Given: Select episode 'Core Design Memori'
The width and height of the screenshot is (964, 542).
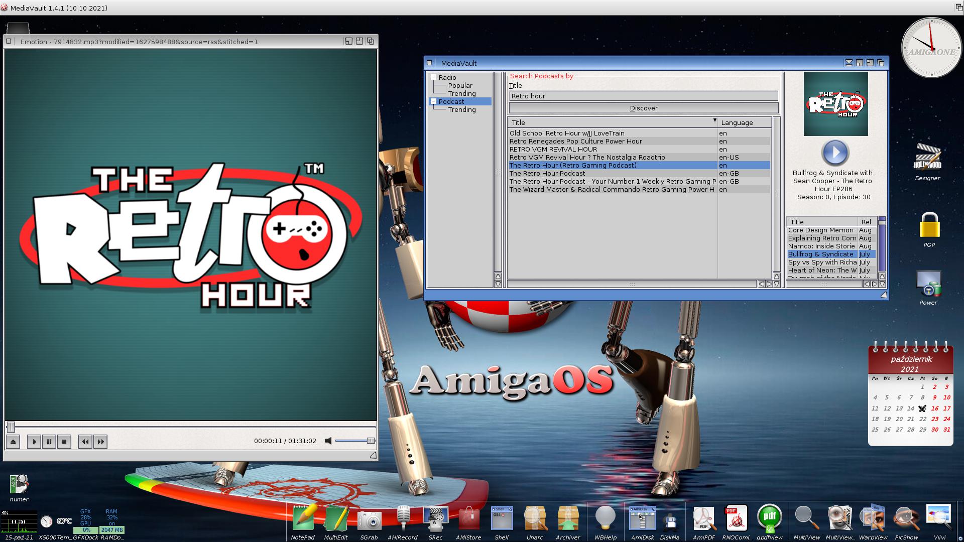Looking at the screenshot, I should coord(831,230).
